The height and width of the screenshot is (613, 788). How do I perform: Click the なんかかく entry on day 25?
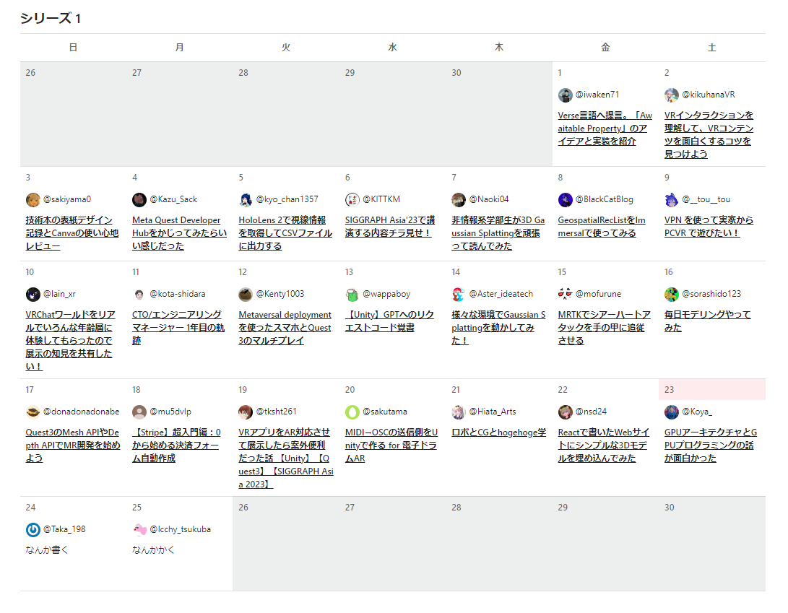point(153,550)
